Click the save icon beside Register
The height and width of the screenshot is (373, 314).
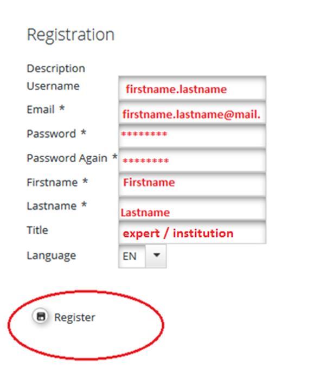click(x=41, y=317)
